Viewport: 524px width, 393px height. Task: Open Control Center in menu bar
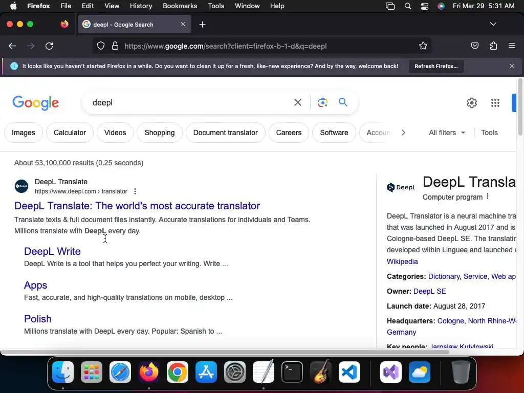pyautogui.click(x=424, y=6)
